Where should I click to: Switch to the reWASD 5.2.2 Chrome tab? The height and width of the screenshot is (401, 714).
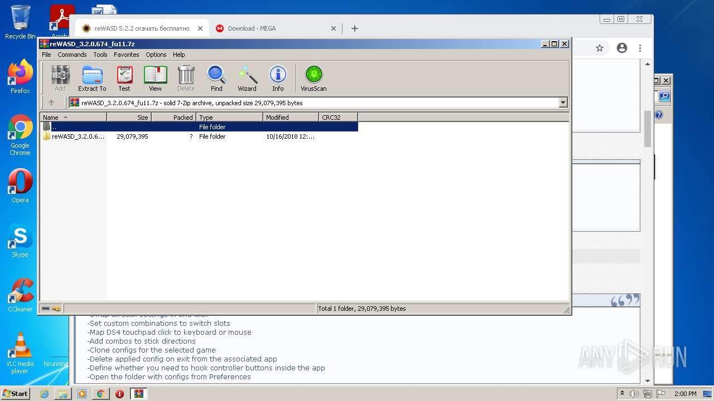[x=141, y=28]
